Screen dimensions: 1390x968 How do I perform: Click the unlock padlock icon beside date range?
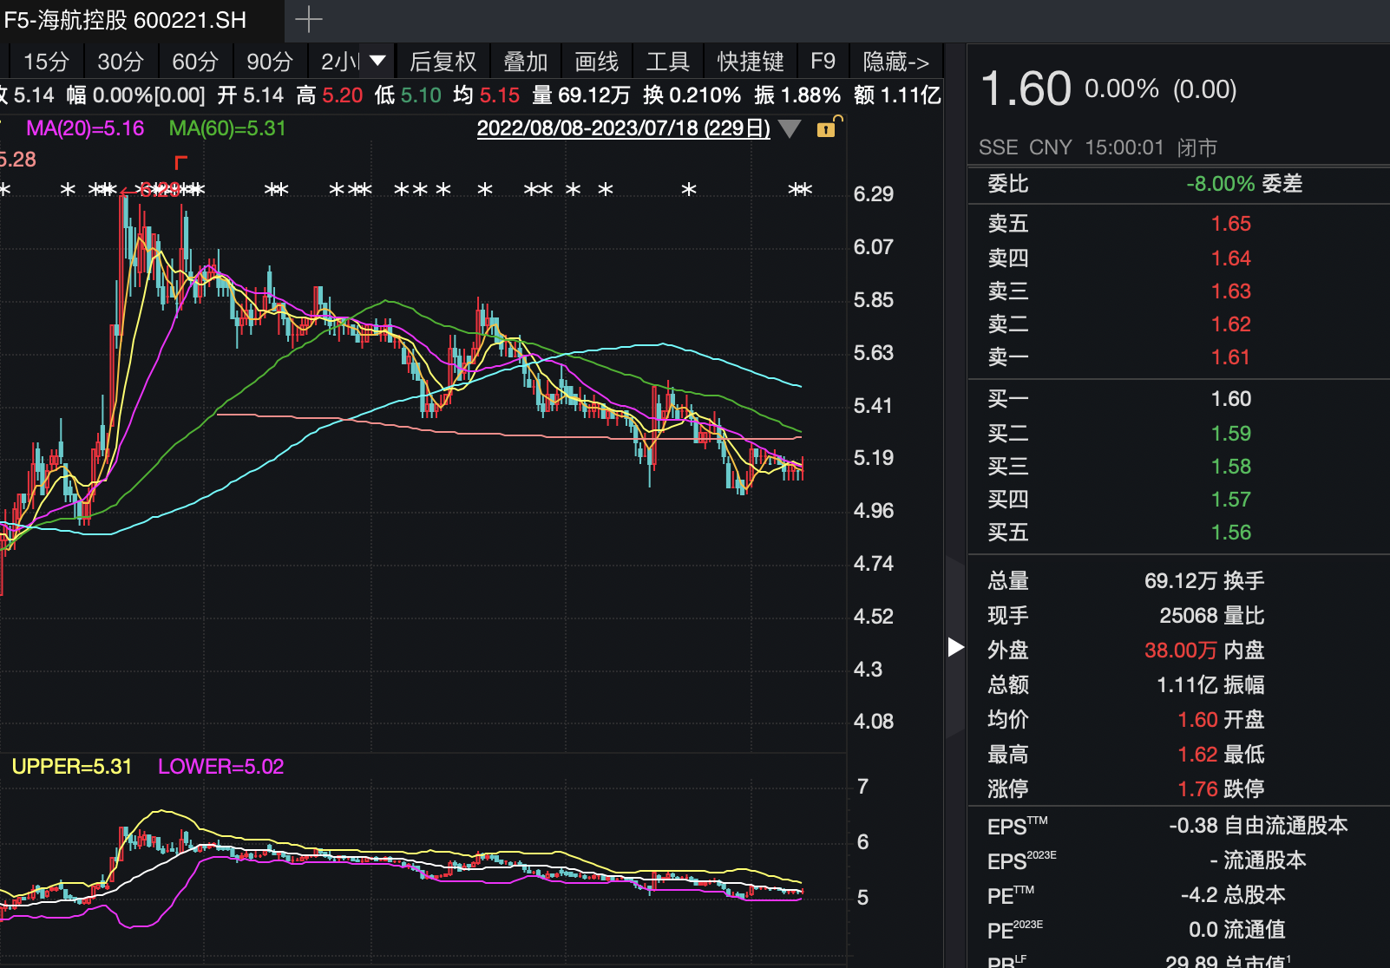click(x=827, y=128)
